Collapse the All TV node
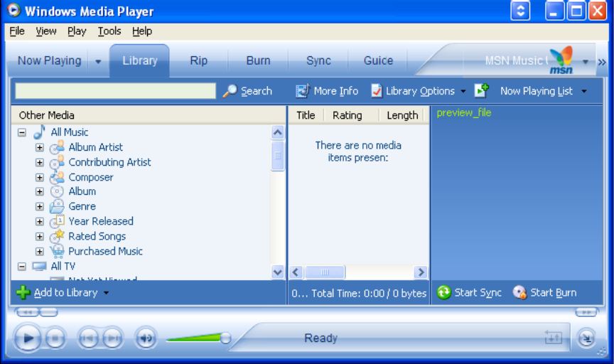Viewport: 614px width, 364px height. click(x=22, y=267)
